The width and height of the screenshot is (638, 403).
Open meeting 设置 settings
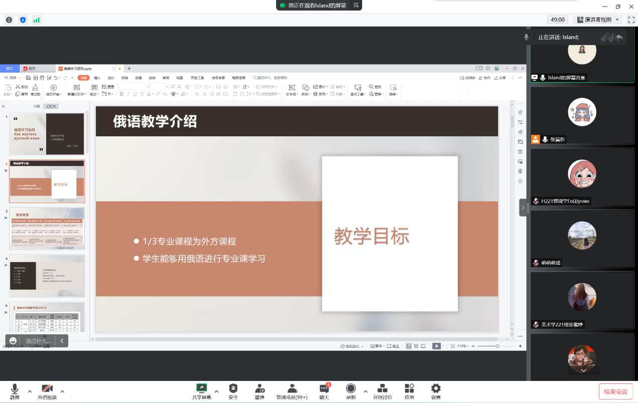coord(436,391)
